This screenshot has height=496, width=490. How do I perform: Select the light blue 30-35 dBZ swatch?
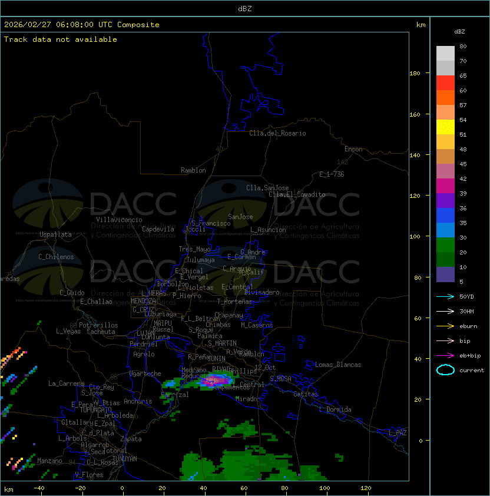[445, 230]
